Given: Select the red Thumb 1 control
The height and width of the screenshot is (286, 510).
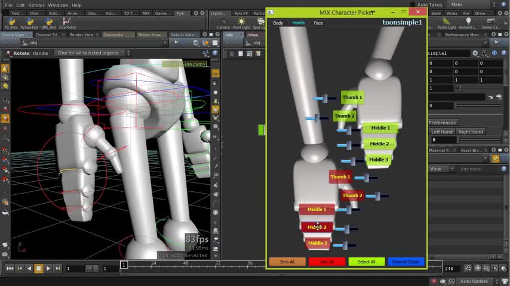Looking at the screenshot, I should tap(340, 177).
